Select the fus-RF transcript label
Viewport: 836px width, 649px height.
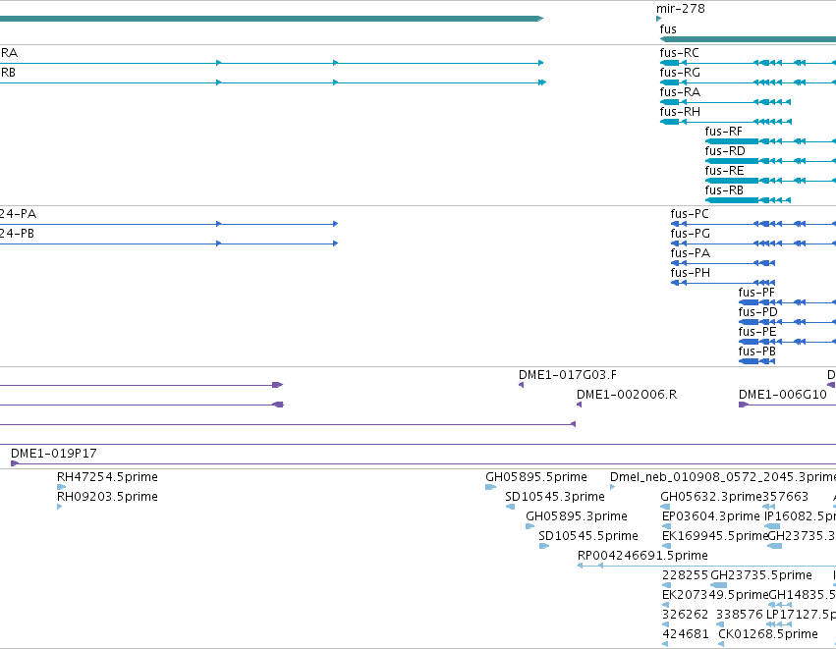tap(723, 132)
